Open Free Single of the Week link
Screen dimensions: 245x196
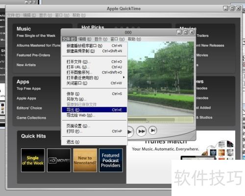(36, 36)
